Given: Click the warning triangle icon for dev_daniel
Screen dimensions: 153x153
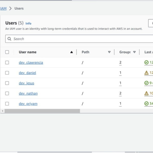Looking at the screenshot, I should click(146, 73).
